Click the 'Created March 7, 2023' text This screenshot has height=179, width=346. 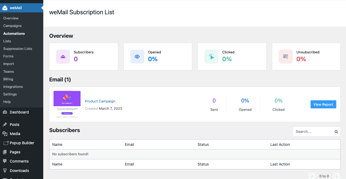104,108
